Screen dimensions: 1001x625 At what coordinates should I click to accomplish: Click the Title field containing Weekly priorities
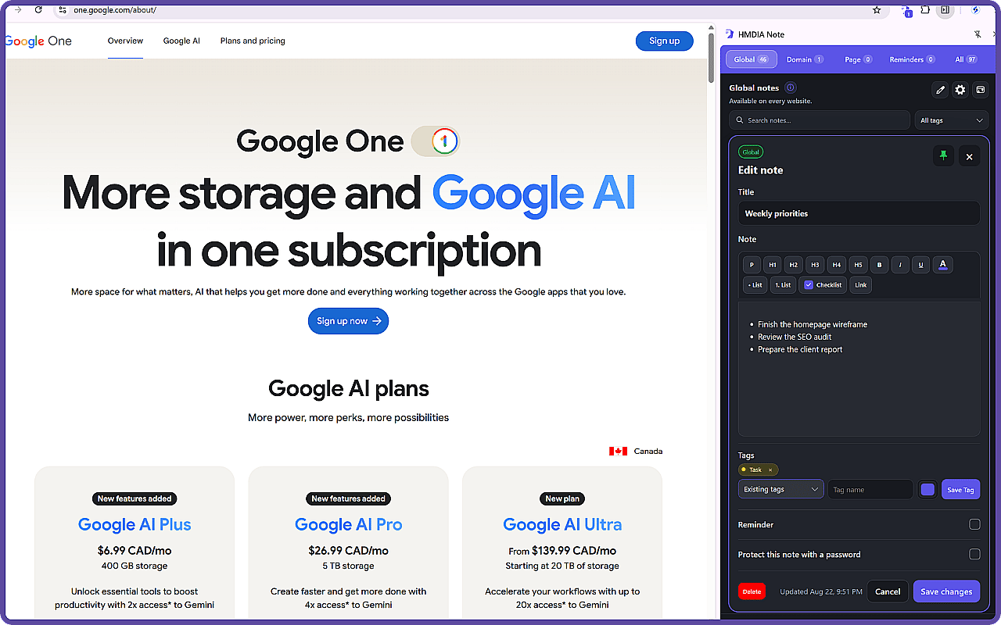(x=859, y=213)
